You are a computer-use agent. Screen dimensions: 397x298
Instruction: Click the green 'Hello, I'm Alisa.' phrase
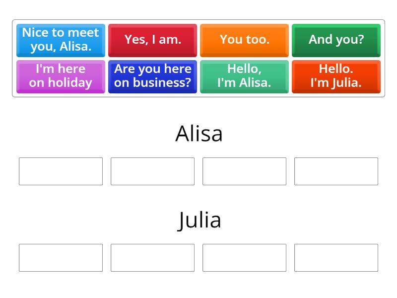[244, 76]
